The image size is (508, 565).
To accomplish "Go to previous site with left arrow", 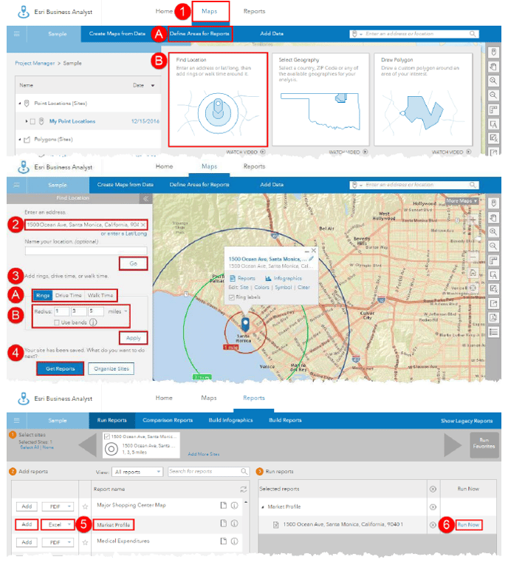I will (87, 445).
